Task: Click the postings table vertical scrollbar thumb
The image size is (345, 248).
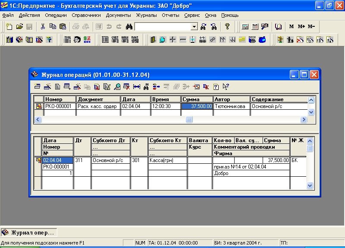Action: point(310,148)
